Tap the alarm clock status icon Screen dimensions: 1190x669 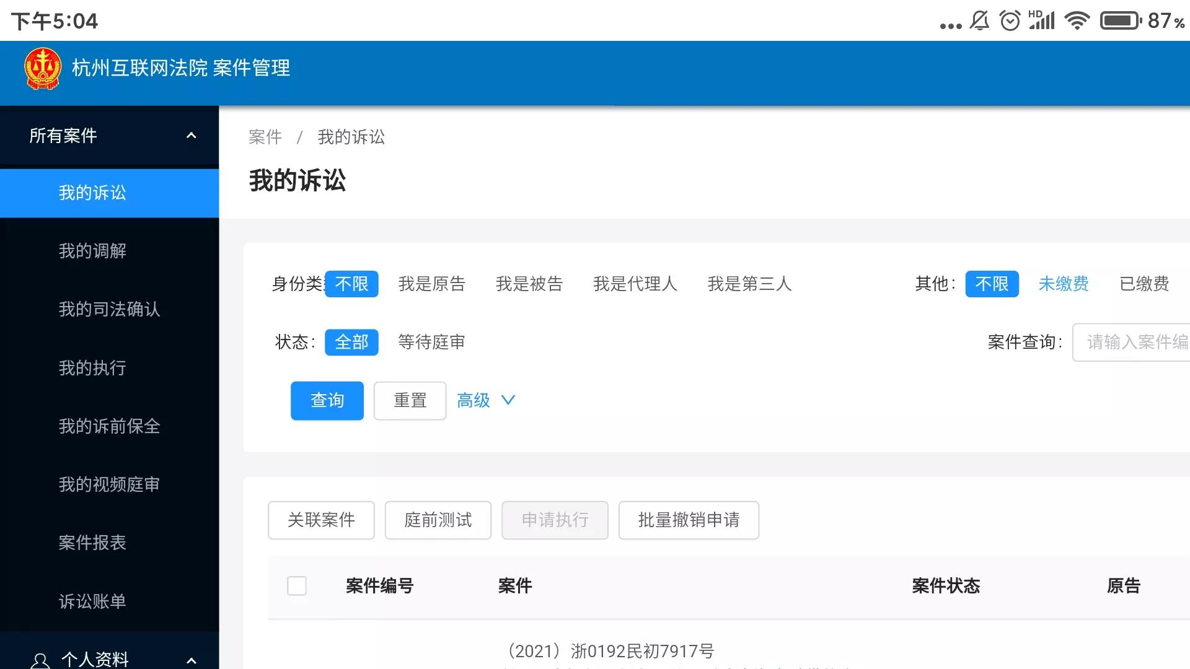coord(1010,21)
